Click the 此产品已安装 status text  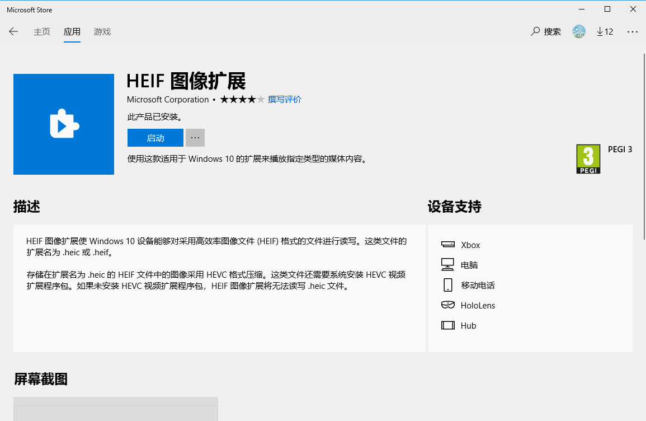pyautogui.click(x=155, y=117)
